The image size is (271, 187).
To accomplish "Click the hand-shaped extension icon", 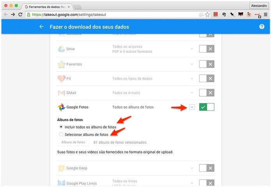I will (224, 14).
